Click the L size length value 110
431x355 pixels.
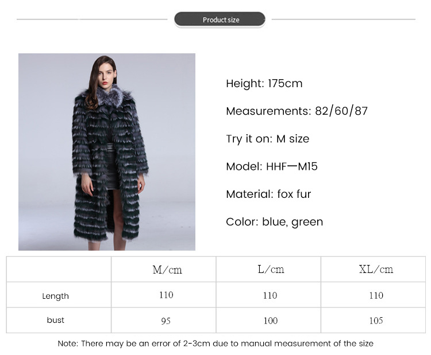pyautogui.click(x=270, y=295)
